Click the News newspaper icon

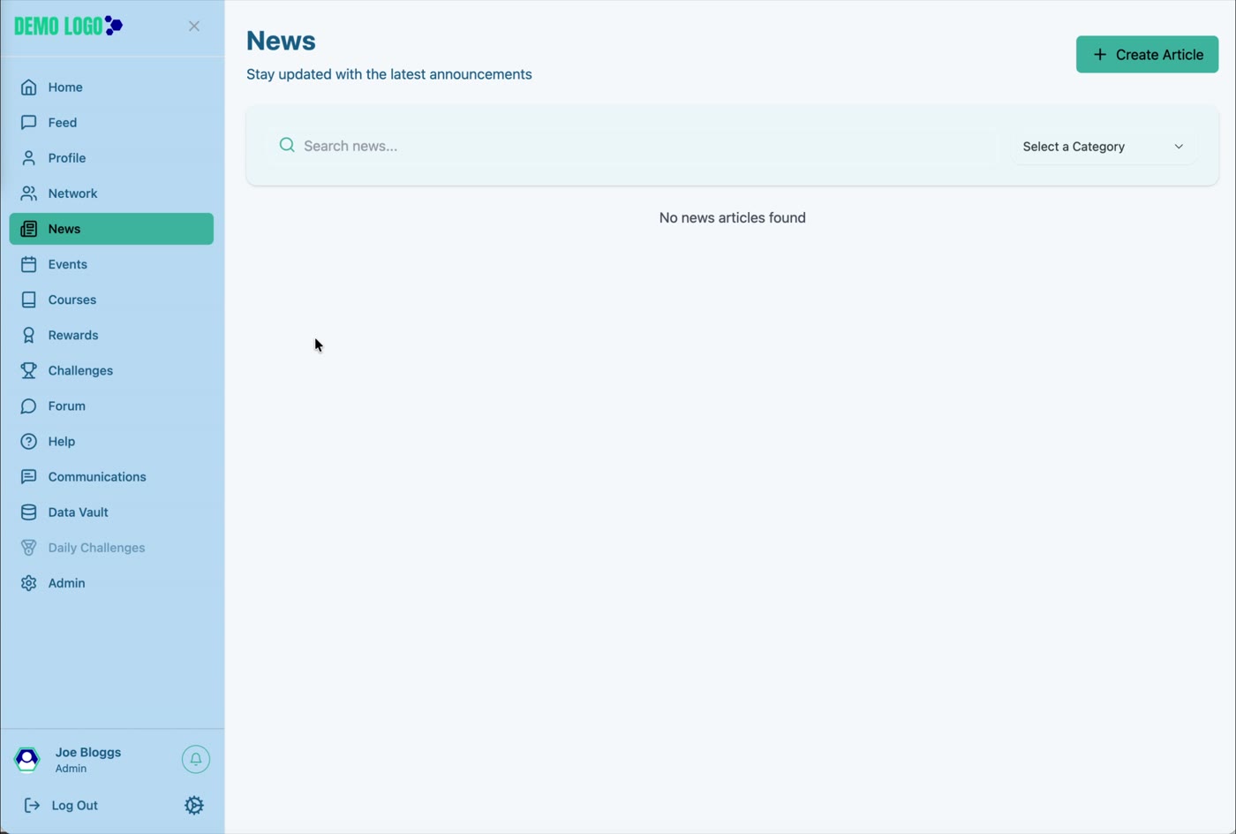28,229
